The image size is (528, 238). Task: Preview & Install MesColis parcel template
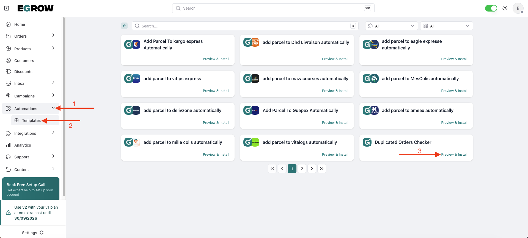454,91
